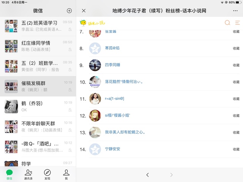Open user link r=a[1-sin@]
Screen dimensions: 243x182
tap(114, 99)
